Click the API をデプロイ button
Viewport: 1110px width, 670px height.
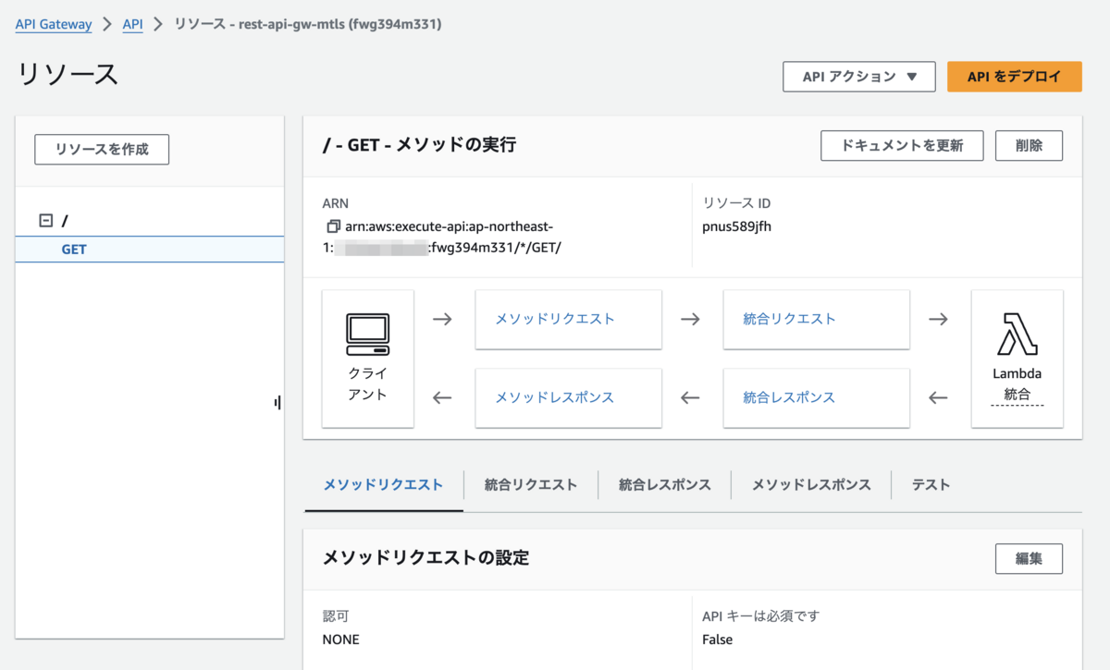pyautogui.click(x=1015, y=77)
